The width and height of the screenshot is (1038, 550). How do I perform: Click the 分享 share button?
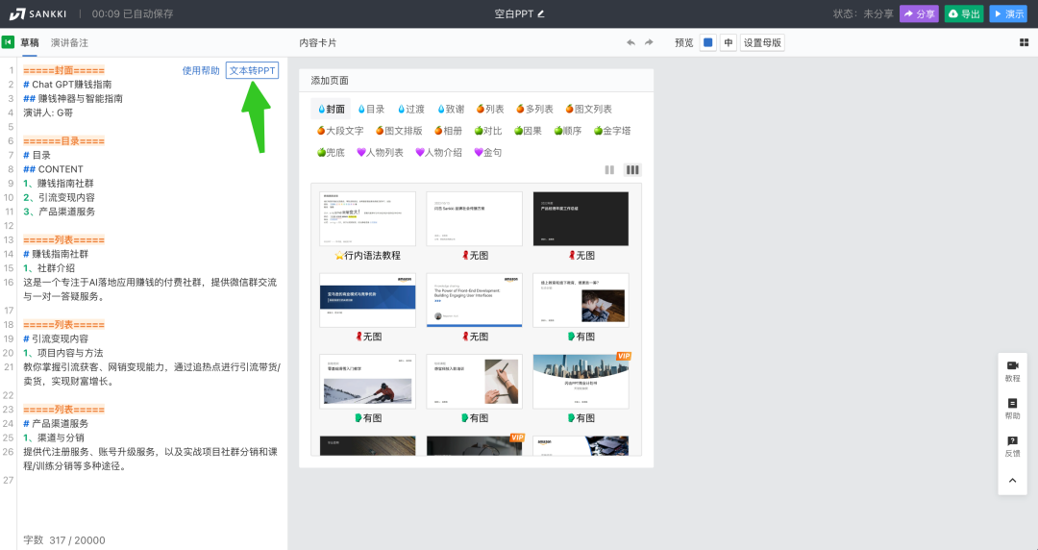(919, 13)
